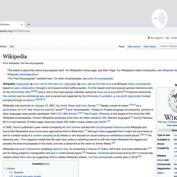Viewport: 177px width, 177px height.
Task: Open the Main Page link
Action: [109, 70]
